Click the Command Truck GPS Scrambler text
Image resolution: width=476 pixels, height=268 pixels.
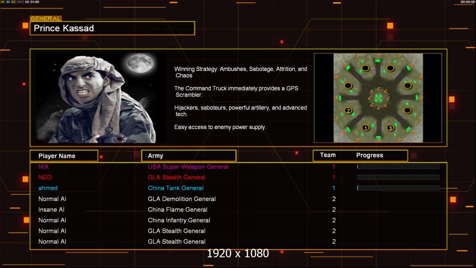pyautogui.click(x=236, y=92)
